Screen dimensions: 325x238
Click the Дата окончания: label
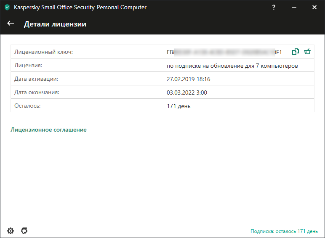37,93
